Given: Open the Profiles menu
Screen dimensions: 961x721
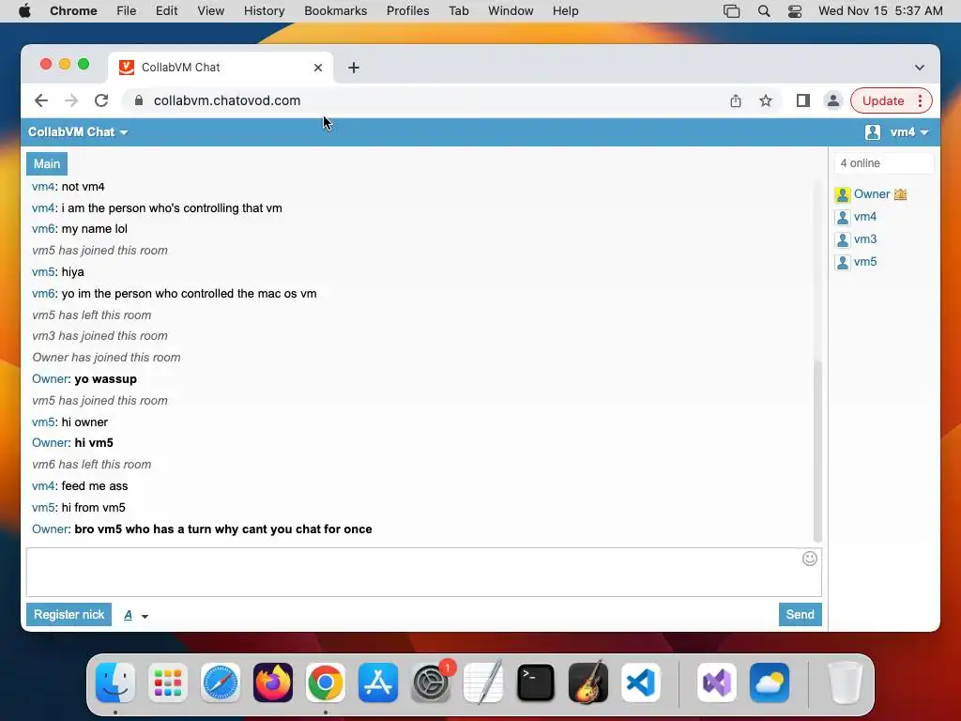Looking at the screenshot, I should click(407, 11).
